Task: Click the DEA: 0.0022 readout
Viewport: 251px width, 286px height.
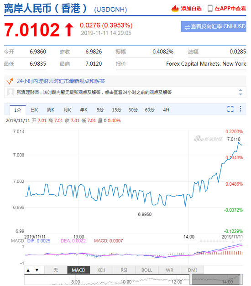Action: pos(73,241)
